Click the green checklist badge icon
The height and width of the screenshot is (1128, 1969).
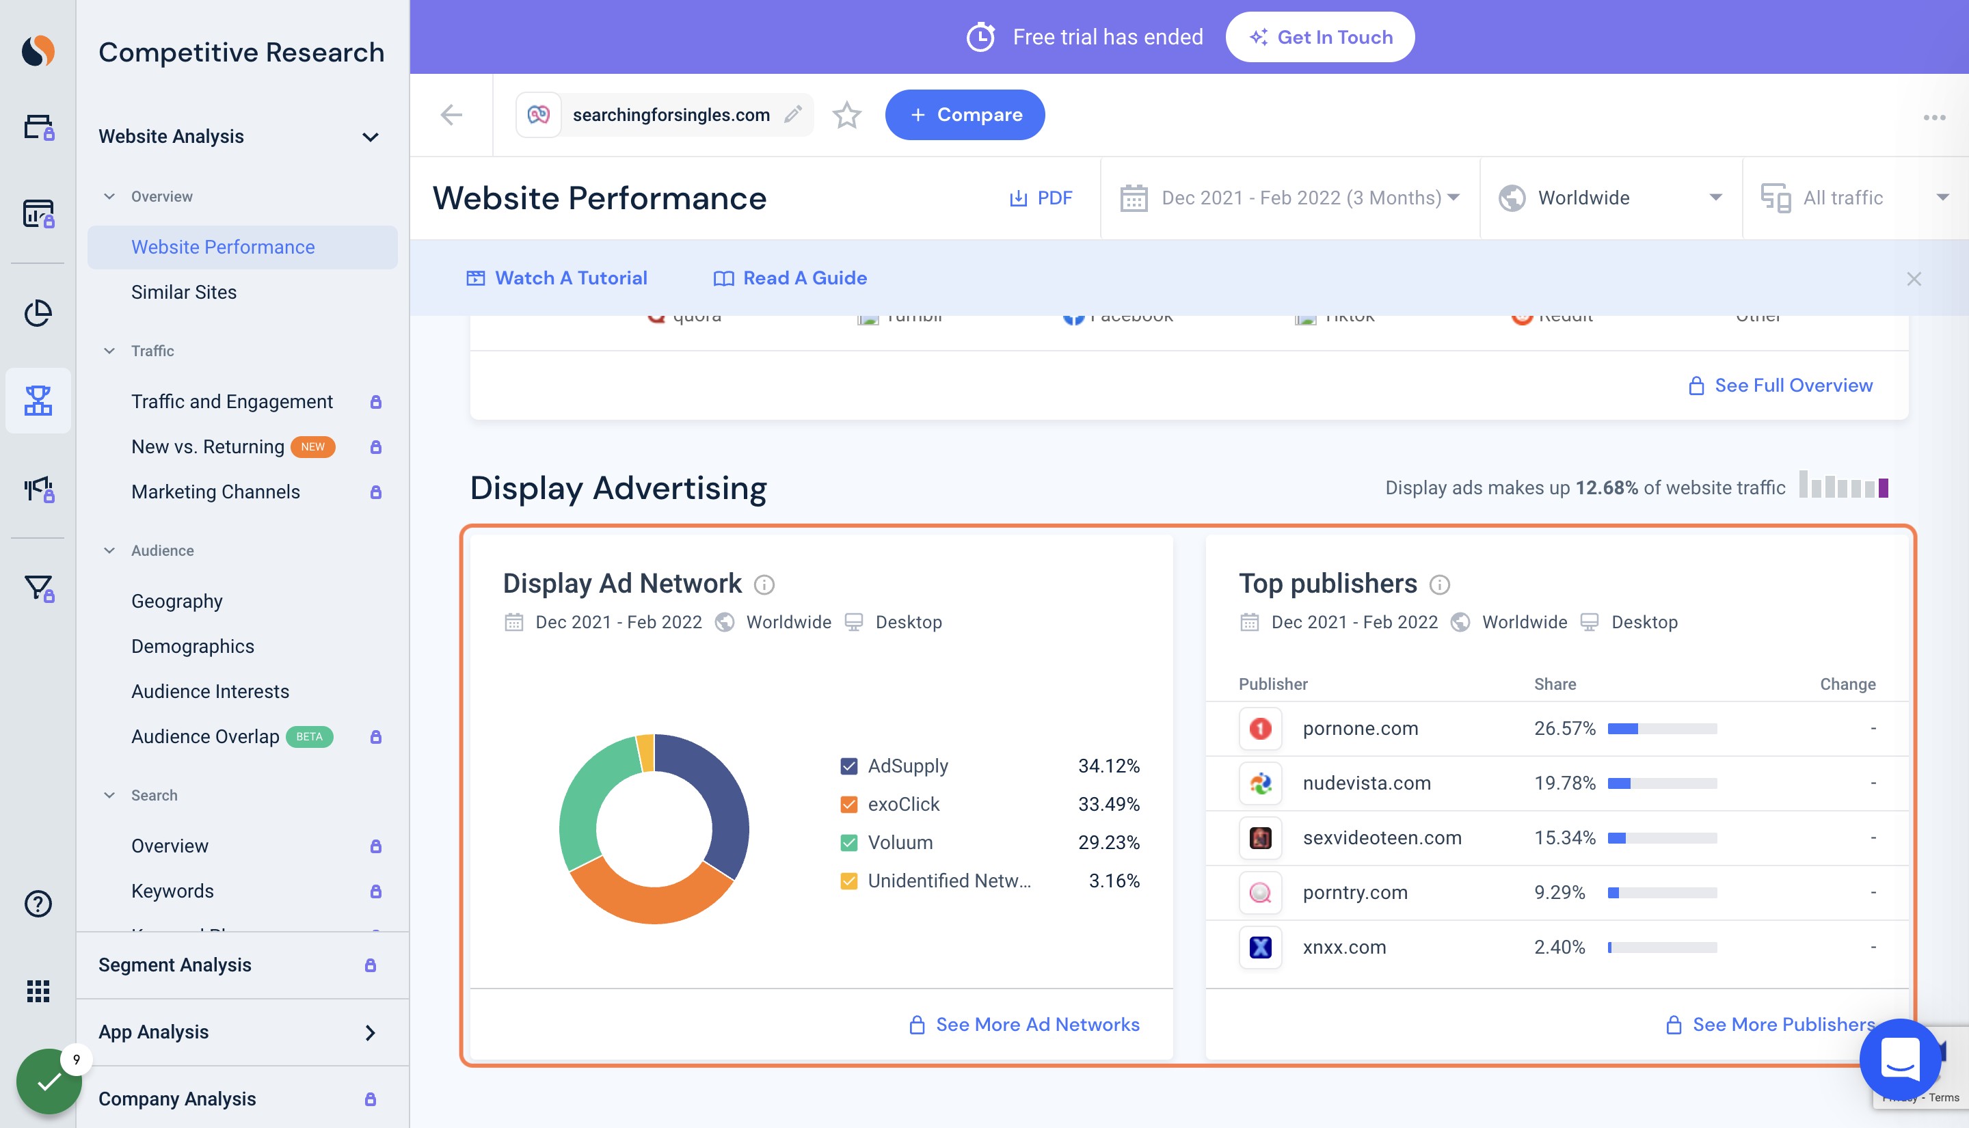point(48,1081)
